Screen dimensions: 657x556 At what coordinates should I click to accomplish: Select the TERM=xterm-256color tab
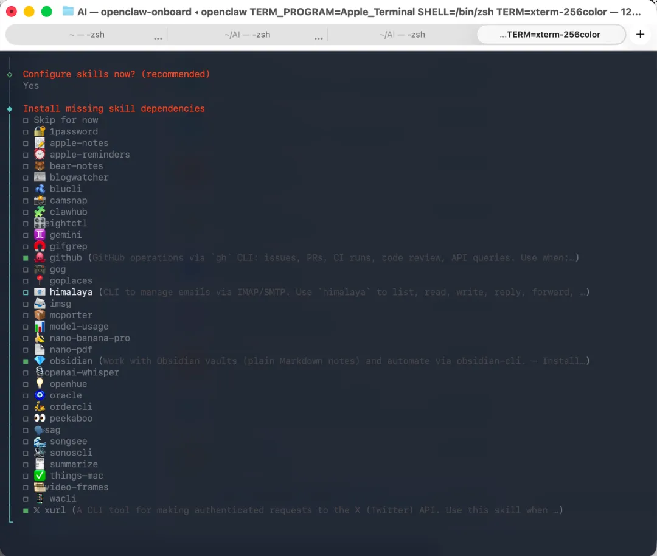(551, 35)
